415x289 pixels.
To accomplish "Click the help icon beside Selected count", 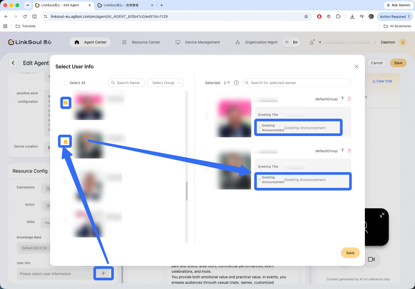I will click(x=236, y=83).
